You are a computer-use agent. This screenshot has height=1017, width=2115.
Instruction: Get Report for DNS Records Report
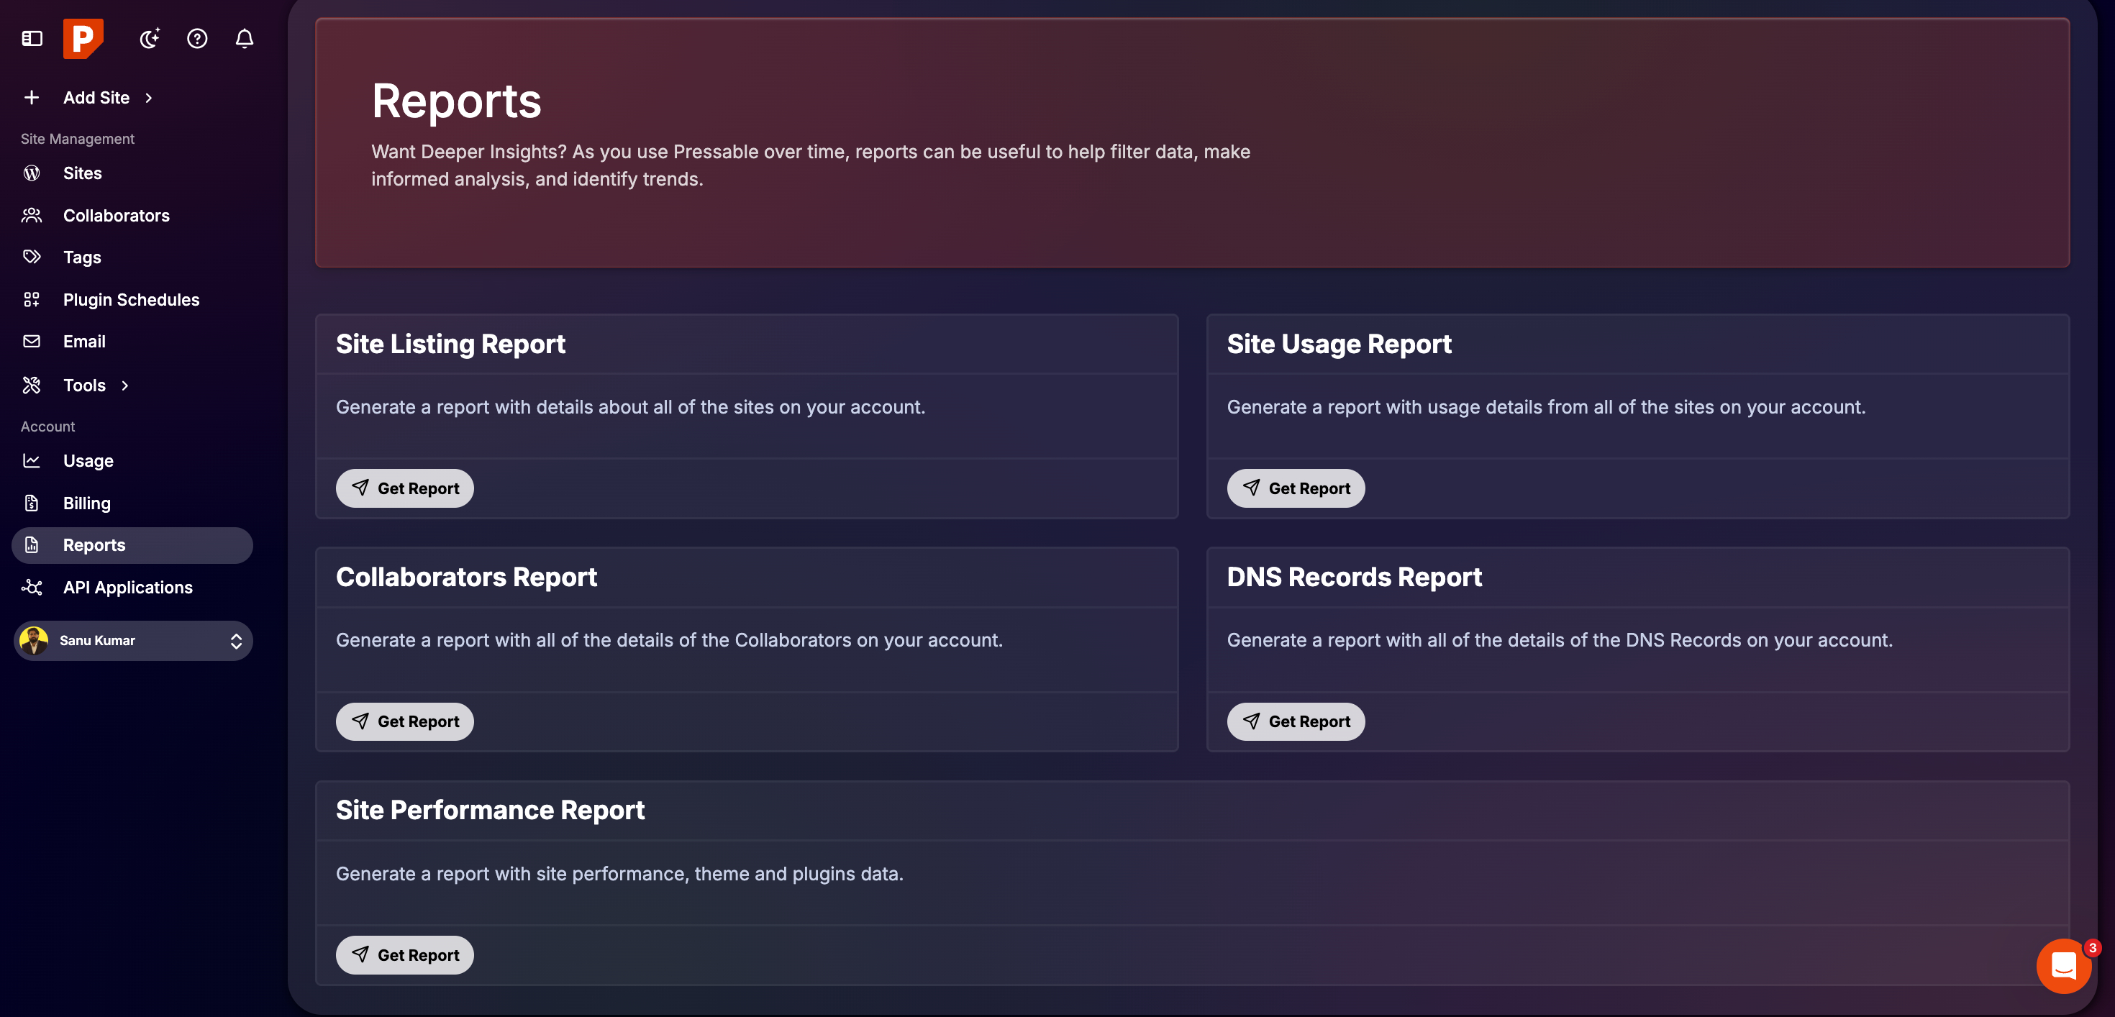(x=1296, y=721)
